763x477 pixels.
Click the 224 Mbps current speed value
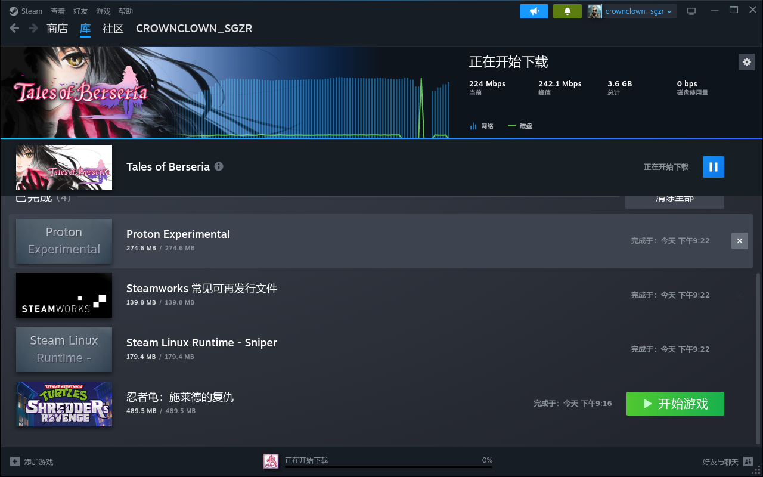click(x=487, y=84)
